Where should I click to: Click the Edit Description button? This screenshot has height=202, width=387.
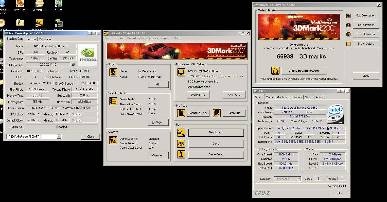coord(366,15)
